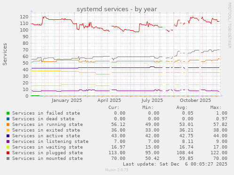Click the 'Avg:' column header
Screen dimensions: 234x175
tap(182, 108)
